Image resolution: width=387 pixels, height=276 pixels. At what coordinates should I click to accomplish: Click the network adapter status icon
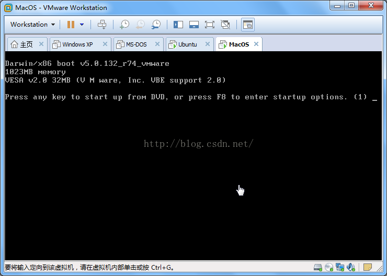click(x=340, y=267)
